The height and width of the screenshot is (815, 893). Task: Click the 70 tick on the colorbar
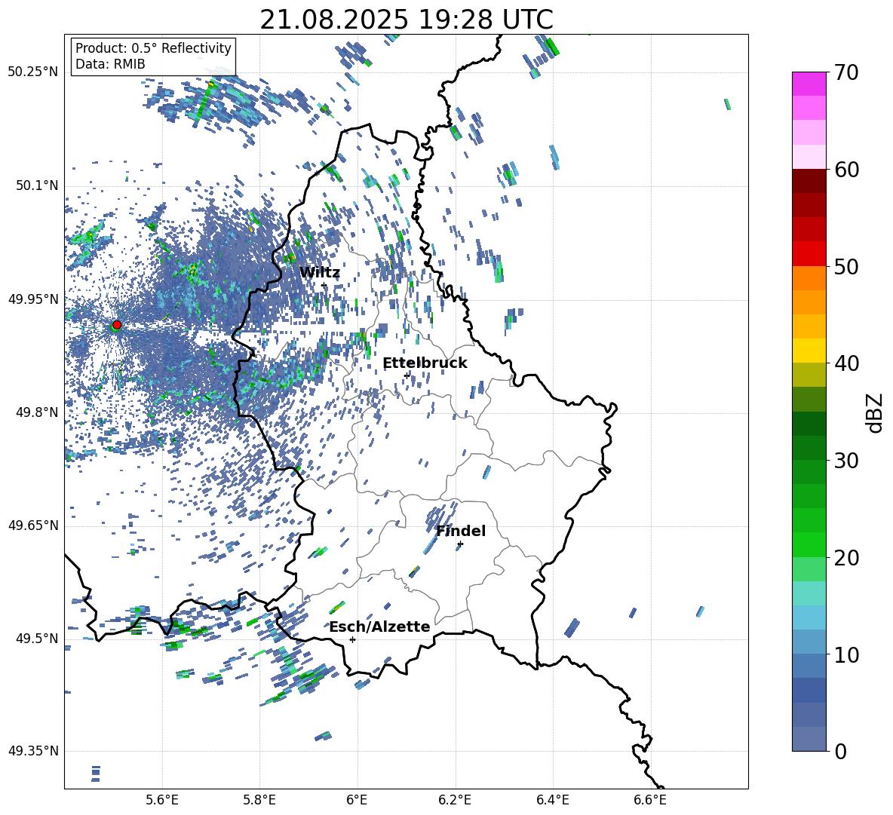(846, 72)
